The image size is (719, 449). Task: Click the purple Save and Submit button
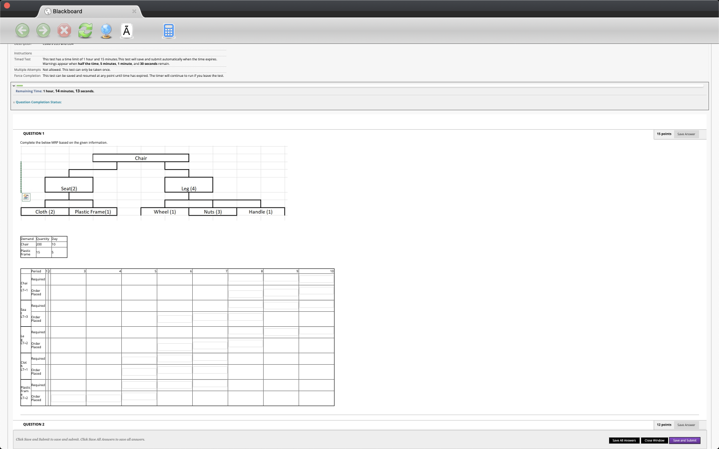[x=685, y=441]
